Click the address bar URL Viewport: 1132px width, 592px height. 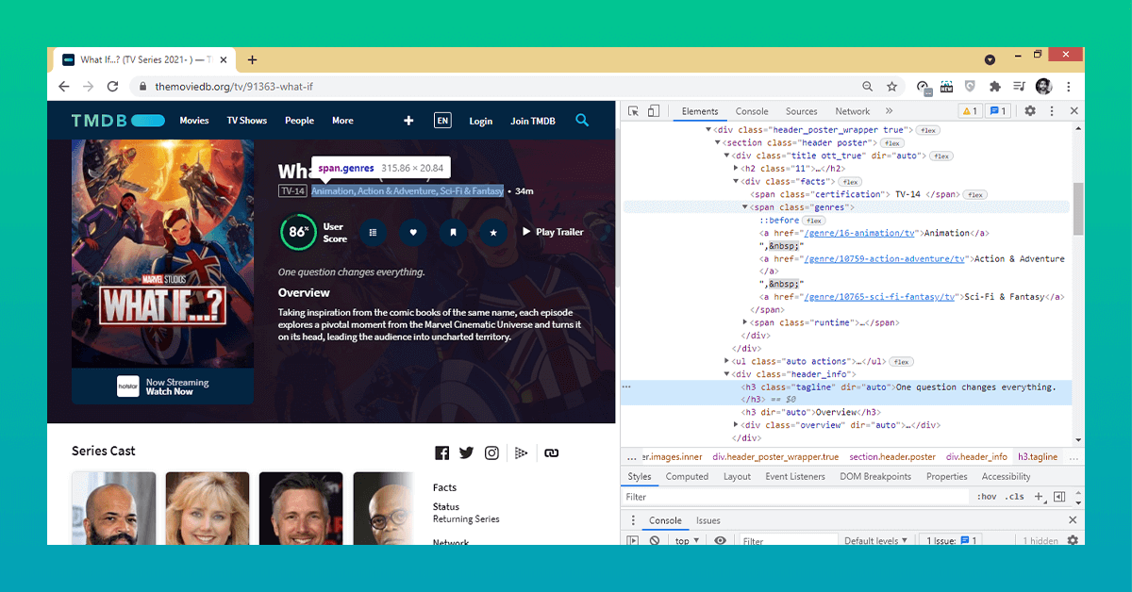pos(234,87)
